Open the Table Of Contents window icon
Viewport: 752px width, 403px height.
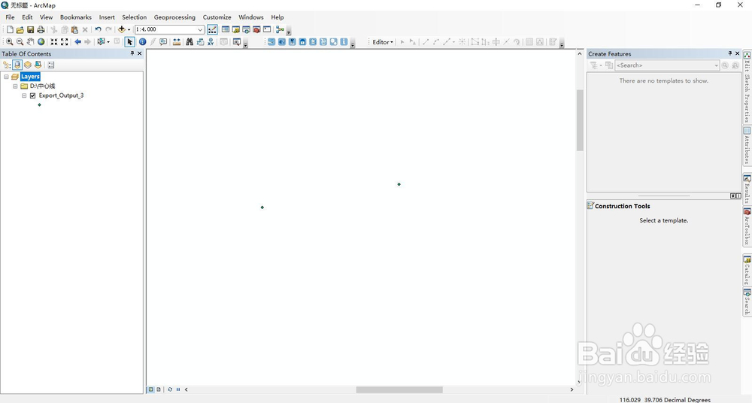pos(226,30)
